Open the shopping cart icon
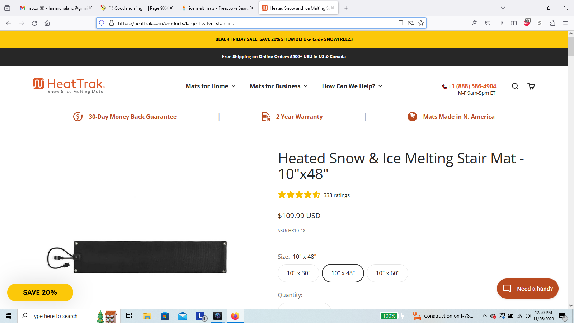This screenshot has height=323, width=574. 531,86
